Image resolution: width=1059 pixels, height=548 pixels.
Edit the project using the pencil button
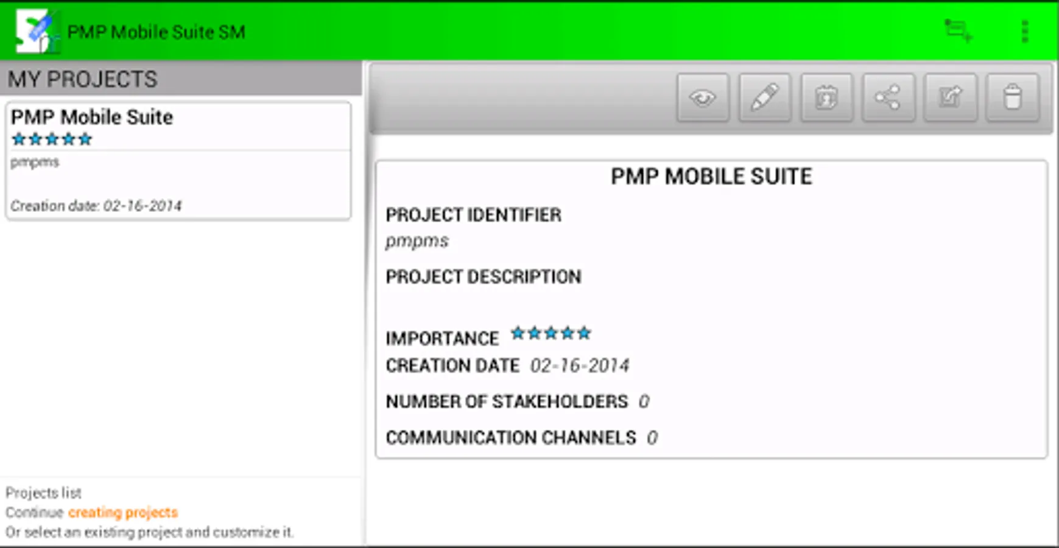[765, 97]
